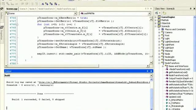196x110 pixels.
Task: Click the Quick Info toolbar icon
Action: 12,4
